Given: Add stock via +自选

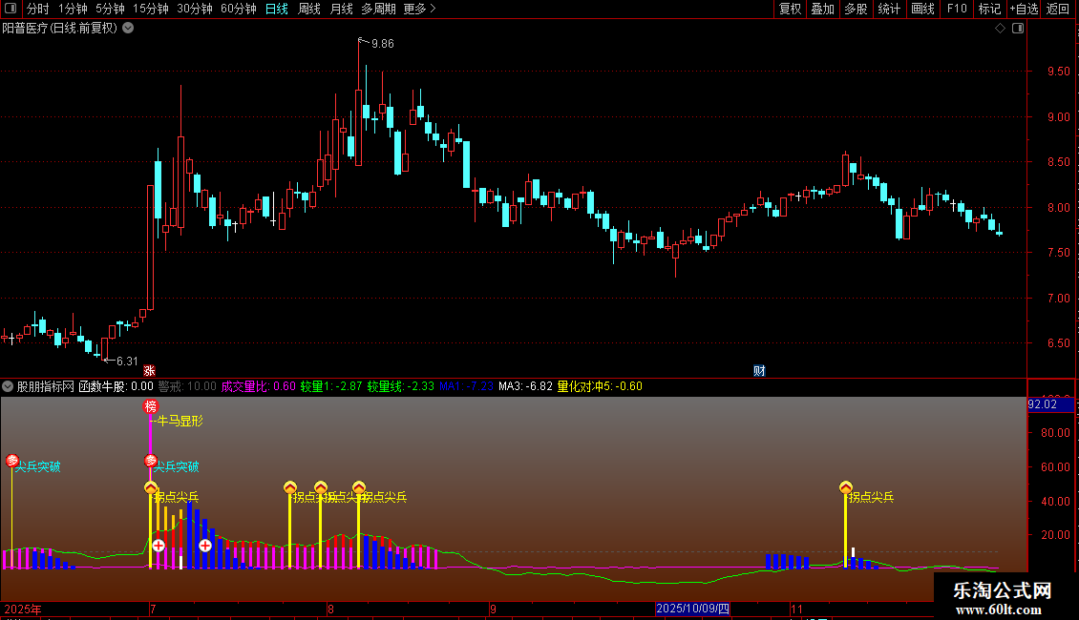Looking at the screenshot, I should [1024, 9].
